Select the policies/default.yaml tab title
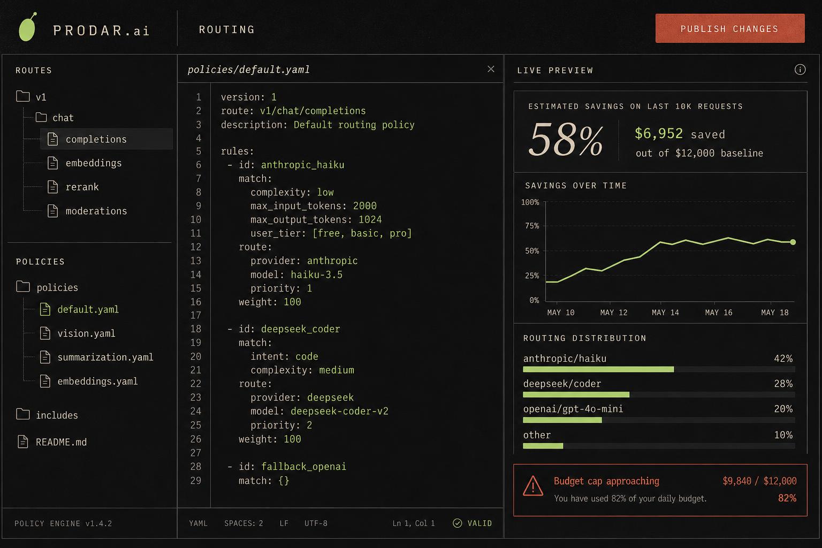Screen dimensions: 822x548 pyautogui.click(x=249, y=70)
